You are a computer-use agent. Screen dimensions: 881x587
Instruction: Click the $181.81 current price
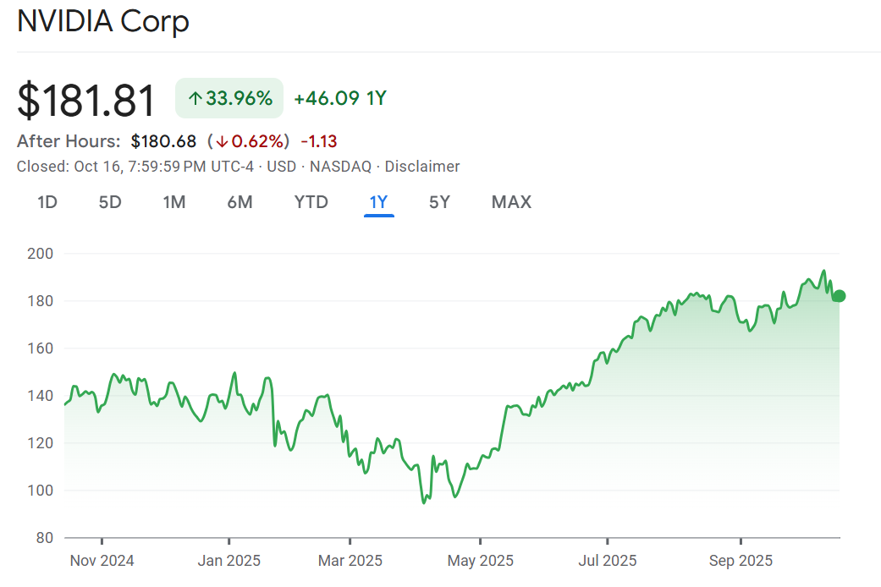coord(86,101)
